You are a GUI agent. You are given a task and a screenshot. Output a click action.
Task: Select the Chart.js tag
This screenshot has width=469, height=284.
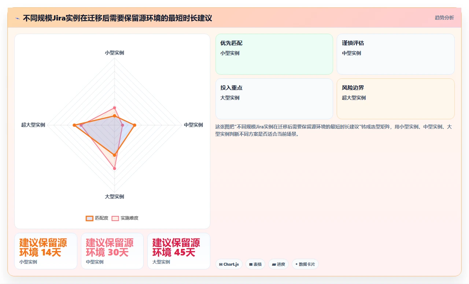pos(229,264)
